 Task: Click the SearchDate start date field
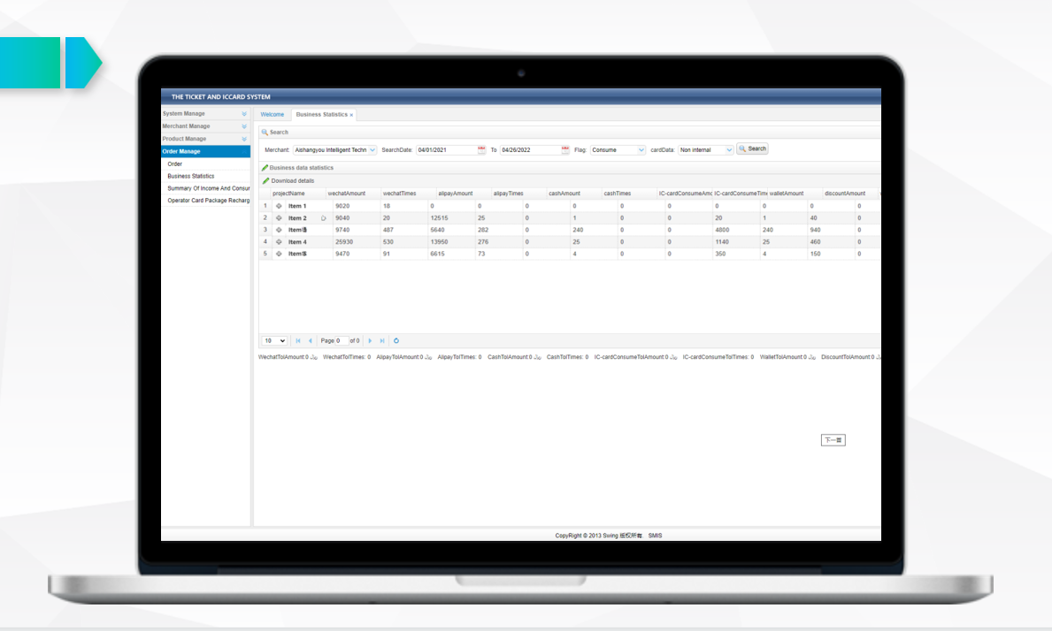[x=446, y=150]
